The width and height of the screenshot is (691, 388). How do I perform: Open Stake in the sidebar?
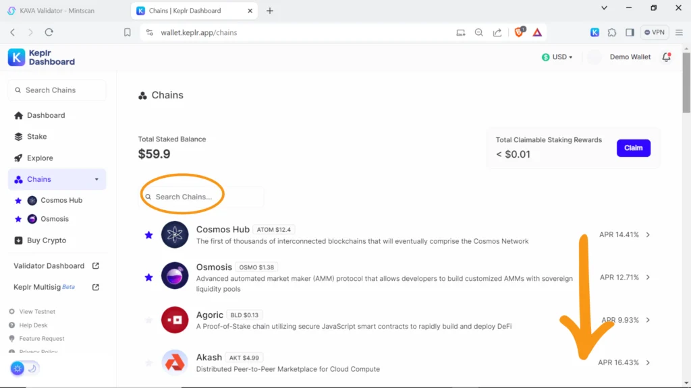tap(36, 137)
